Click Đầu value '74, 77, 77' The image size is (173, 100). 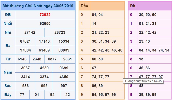[x=101, y=77]
